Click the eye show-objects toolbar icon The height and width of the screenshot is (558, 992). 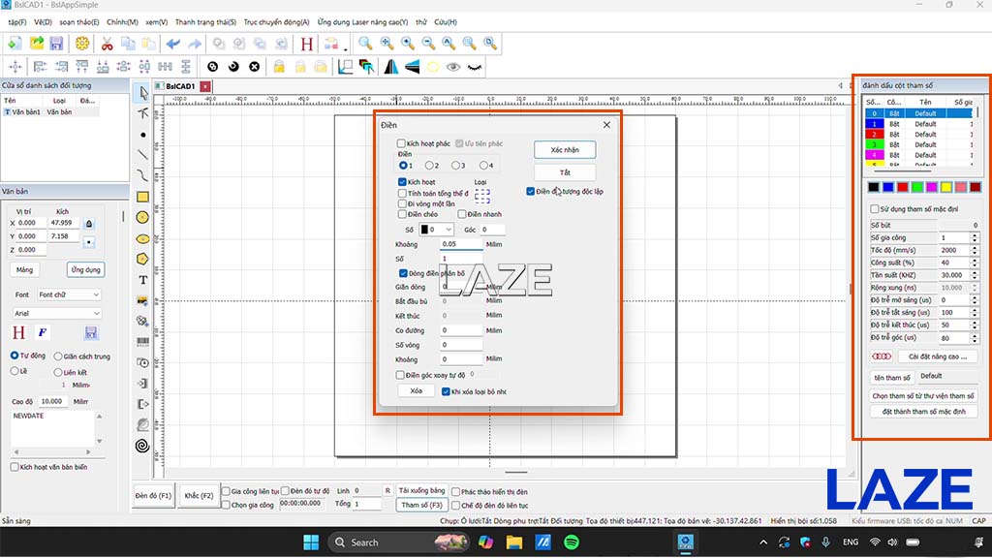click(453, 67)
